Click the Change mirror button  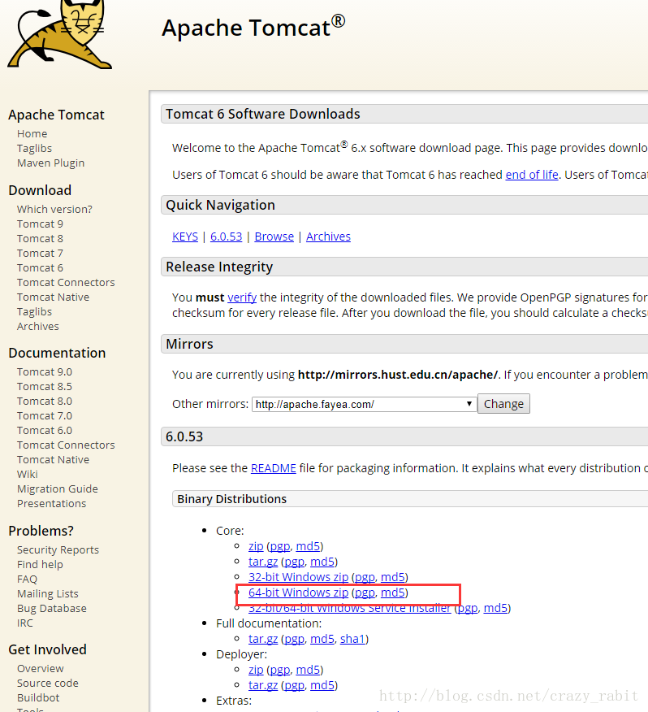tap(503, 404)
